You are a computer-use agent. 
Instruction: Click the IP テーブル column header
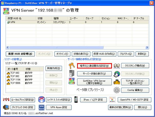(x=140, y=18)
